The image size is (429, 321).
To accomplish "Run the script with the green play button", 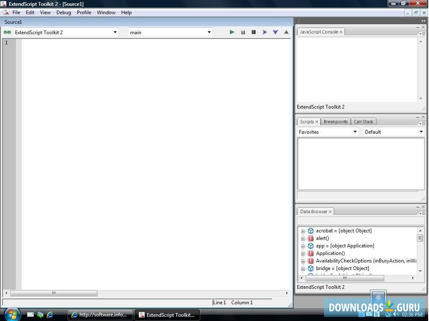I will 232,32.
